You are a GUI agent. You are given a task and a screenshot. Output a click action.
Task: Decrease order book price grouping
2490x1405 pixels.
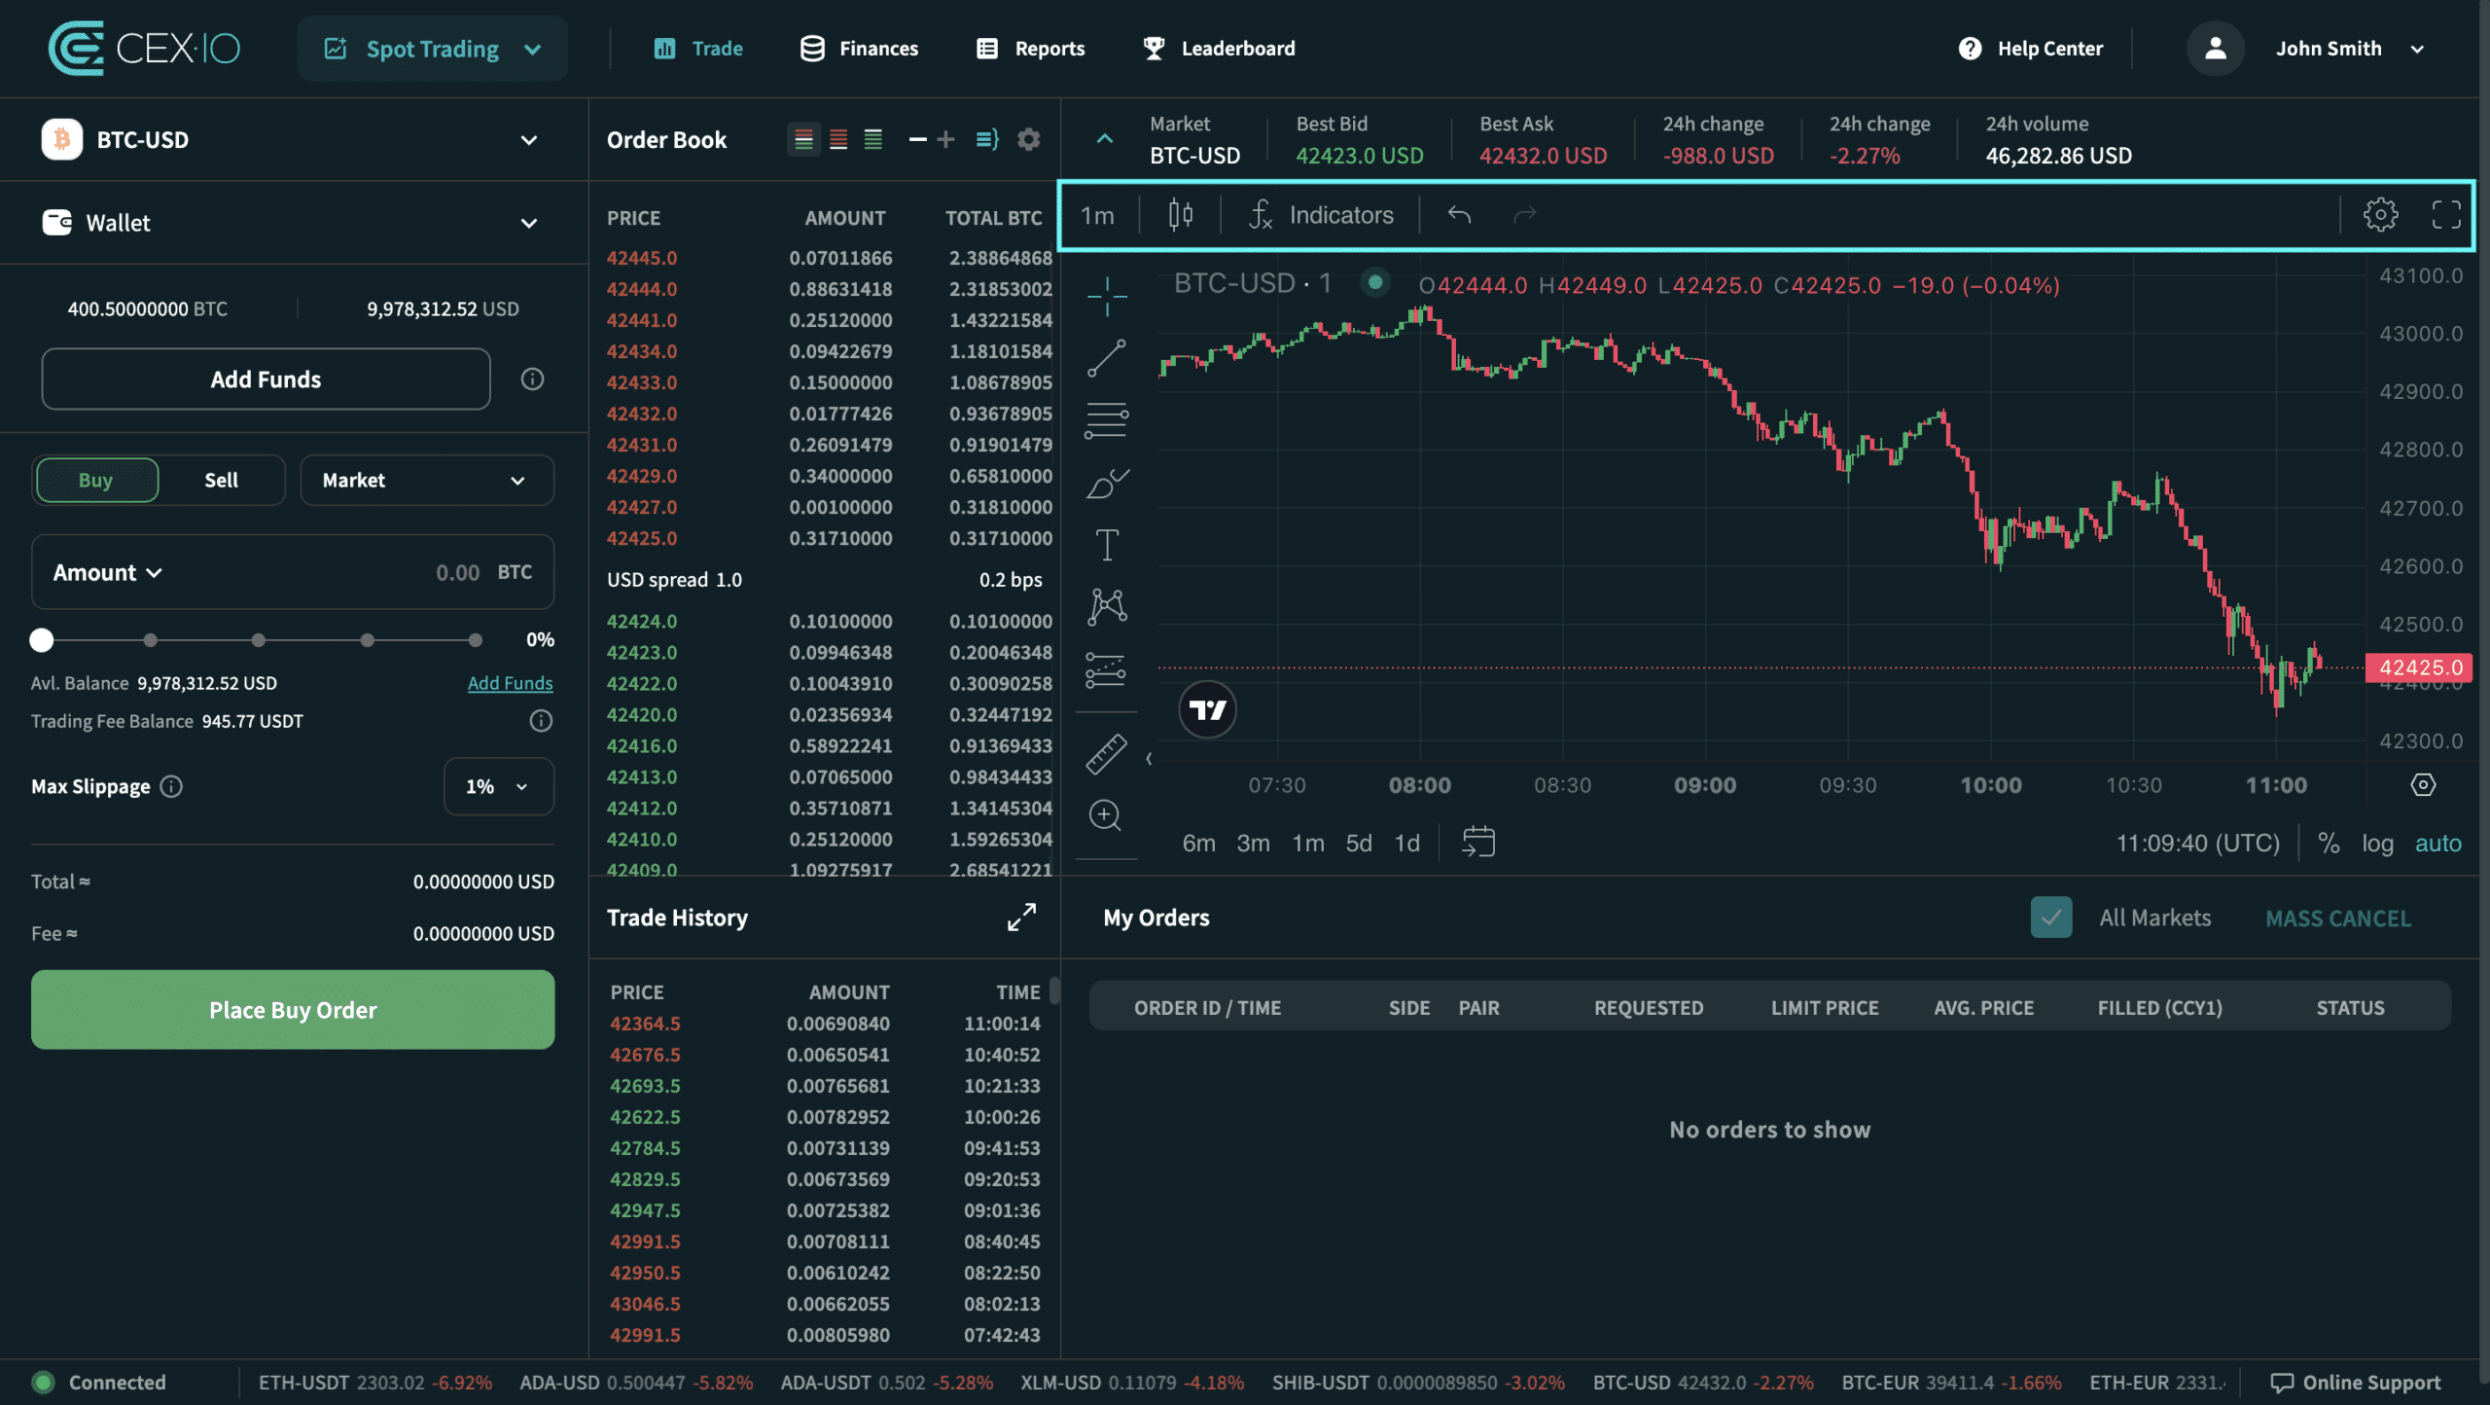click(917, 140)
